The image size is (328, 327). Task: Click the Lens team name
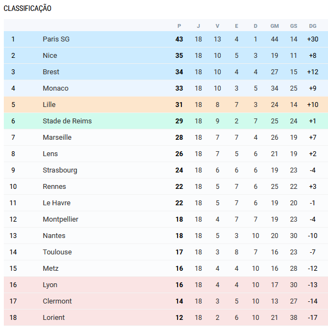(x=50, y=154)
